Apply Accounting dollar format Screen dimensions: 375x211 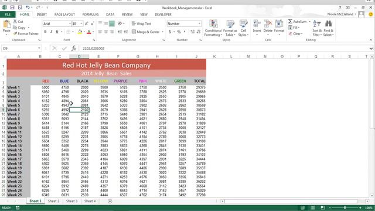pyautogui.click(x=170, y=32)
